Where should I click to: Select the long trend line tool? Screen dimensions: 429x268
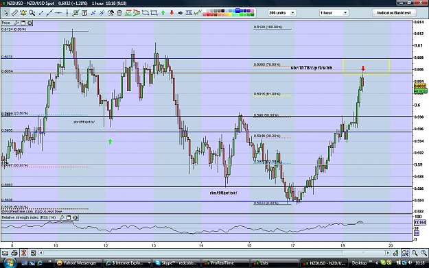[x=50, y=13]
